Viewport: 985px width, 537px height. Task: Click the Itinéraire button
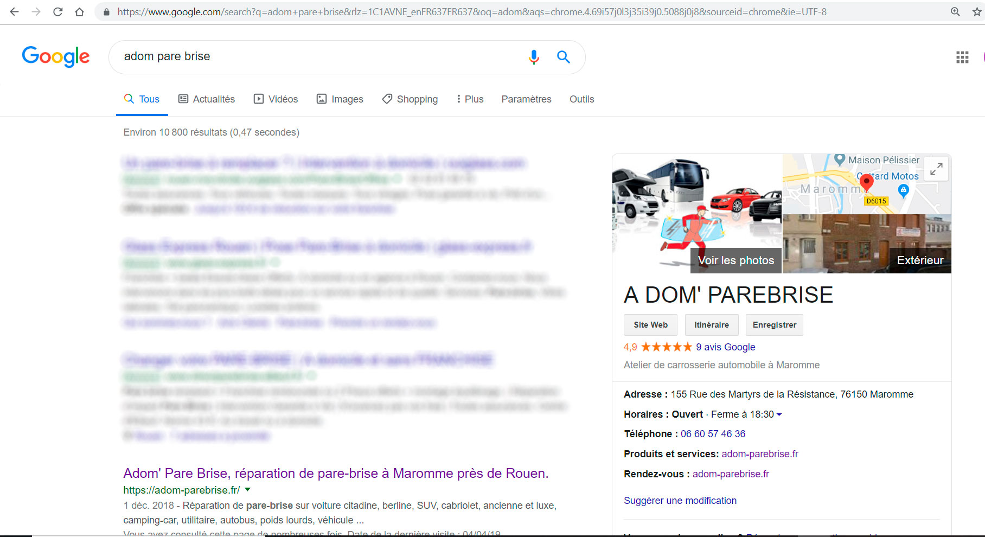711,325
